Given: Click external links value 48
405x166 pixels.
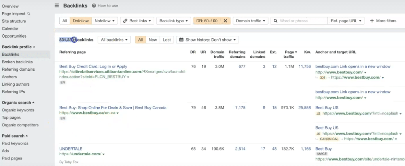Looking at the screenshot, I should click(274, 149).
